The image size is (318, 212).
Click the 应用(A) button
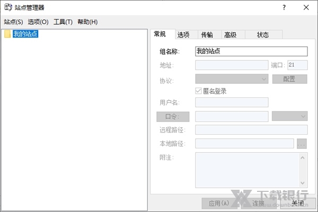pyautogui.click(x=219, y=204)
